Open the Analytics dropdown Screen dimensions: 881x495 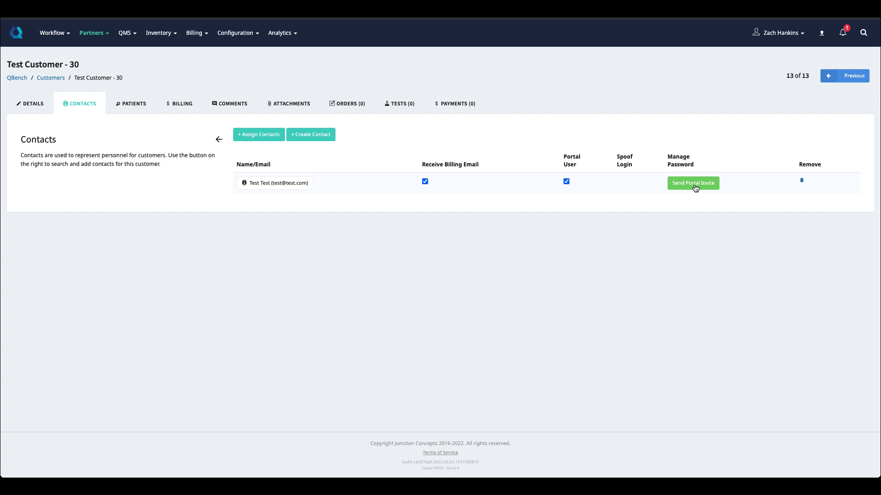pyautogui.click(x=282, y=33)
